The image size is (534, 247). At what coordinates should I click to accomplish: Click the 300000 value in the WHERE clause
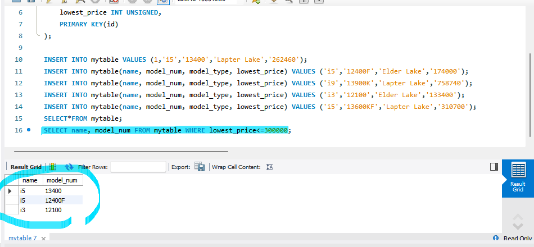(x=276, y=130)
